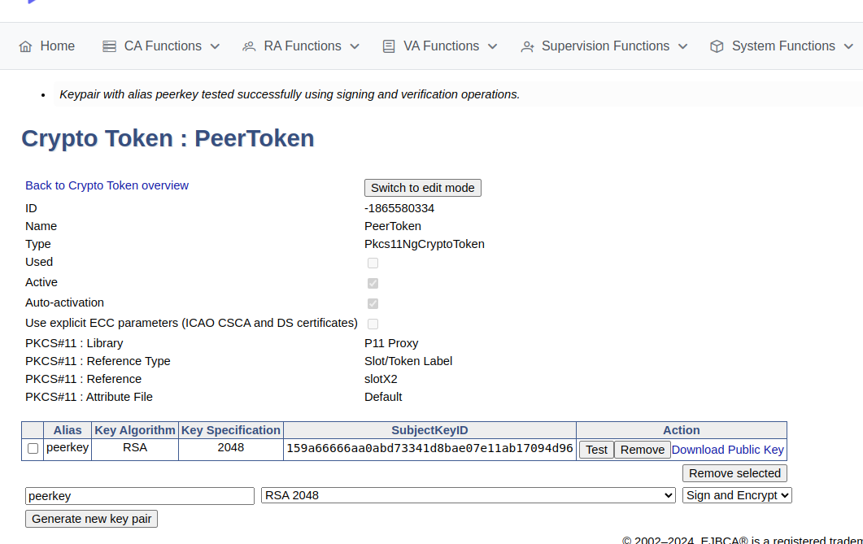The width and height of the screenshot is (863, 544).
Task: Open the Sign and Encrypt dropdown
Action: [737, 495]
